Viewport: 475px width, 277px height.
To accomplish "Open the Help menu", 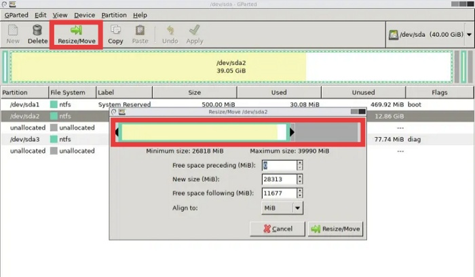I will [140, 15].
